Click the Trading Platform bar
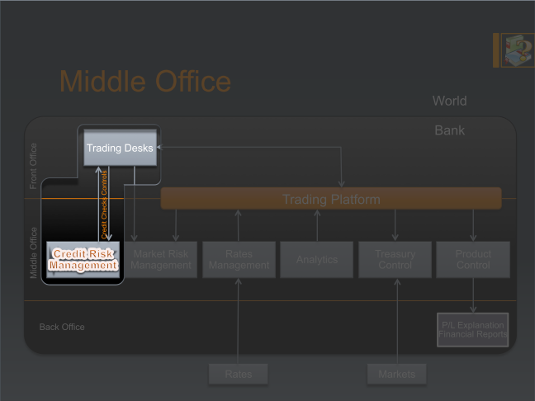This screenshot has height=401, width=535. point(331,199)
